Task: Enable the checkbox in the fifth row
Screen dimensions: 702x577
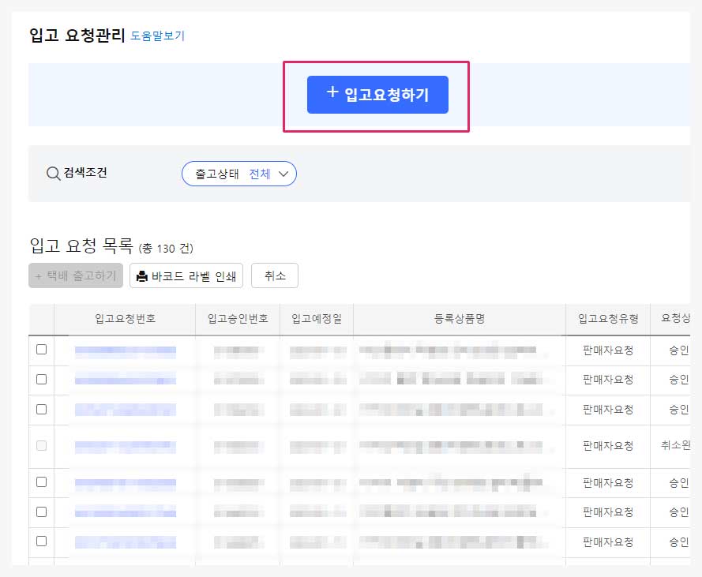Action: point(42,481)
